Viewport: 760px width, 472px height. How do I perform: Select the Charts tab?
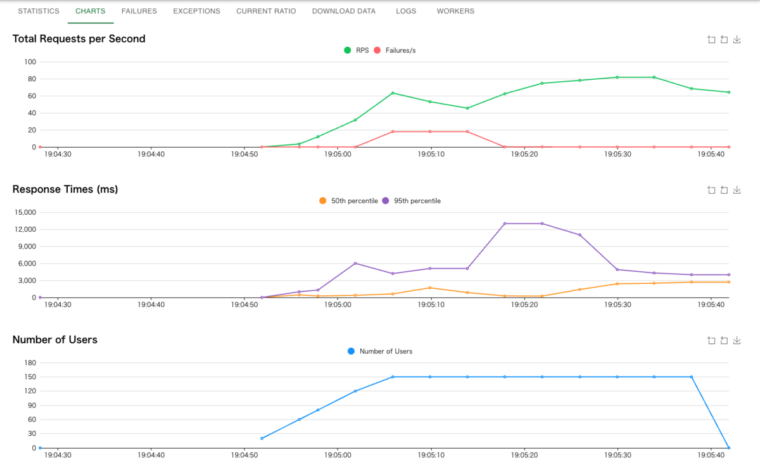click(91, 11)
